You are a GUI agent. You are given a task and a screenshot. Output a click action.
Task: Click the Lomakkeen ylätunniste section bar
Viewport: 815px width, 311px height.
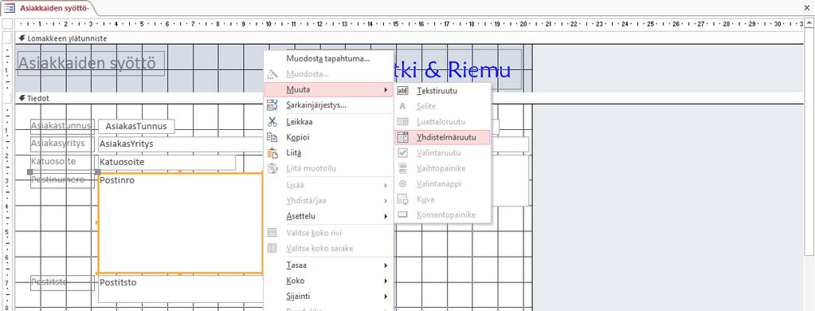coord(409,38)
